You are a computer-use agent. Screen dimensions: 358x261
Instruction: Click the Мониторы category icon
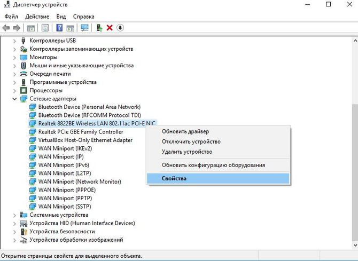tap(24, 57)
